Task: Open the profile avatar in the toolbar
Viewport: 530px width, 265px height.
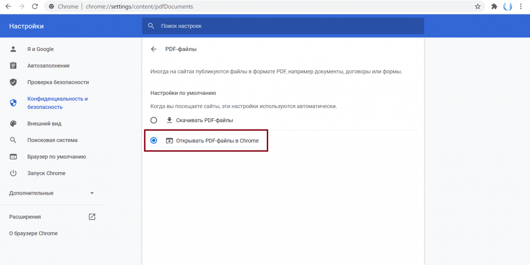Action: coord(508,7)
